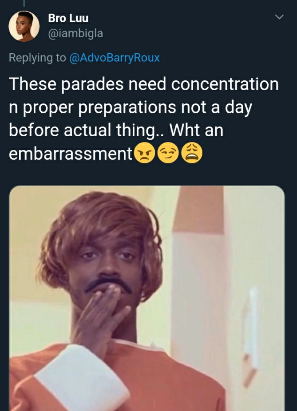Image resolution: width=297 pixels, height=411 pixels.
Task: Open the @iambigla handle
Action: [x=75, y=33]
